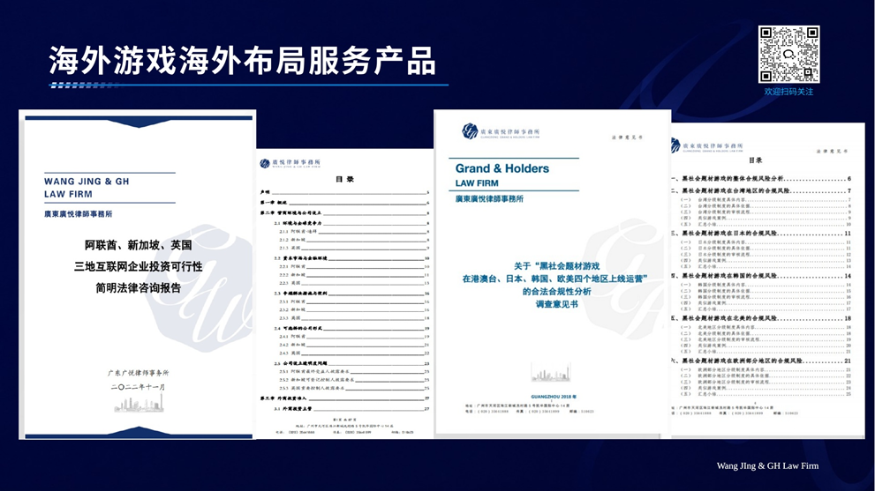Viewport: 875px width, 491px height.
Task: Click the '法律意见书' label on the rightmost contents page
Action: pos(832,151)
